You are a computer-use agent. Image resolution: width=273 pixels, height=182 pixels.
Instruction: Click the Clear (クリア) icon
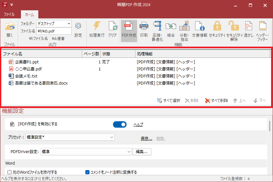pyautogui.click(x=113, y=26)
